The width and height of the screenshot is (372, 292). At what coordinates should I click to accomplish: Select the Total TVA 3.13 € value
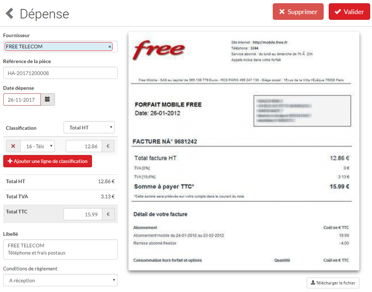(108, 197)
